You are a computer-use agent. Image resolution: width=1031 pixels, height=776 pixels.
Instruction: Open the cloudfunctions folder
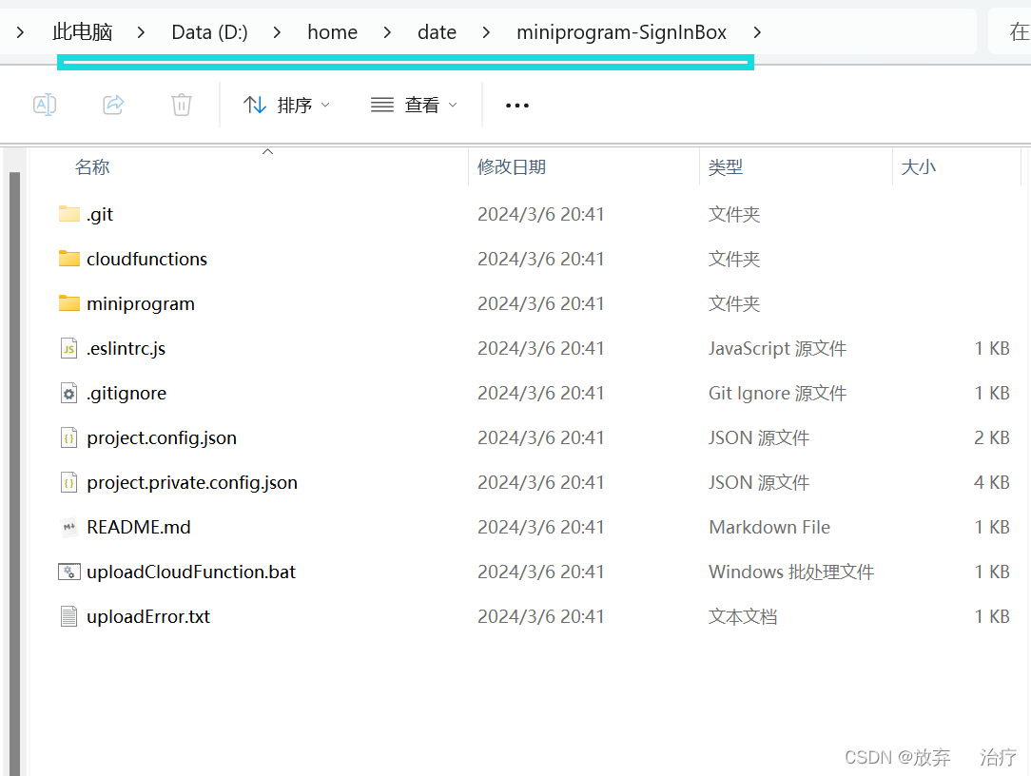pyautogui.click(x=146, y=259)
